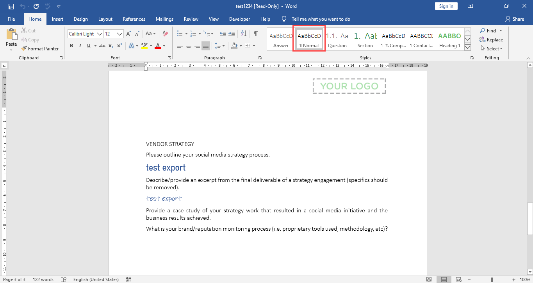Apply the Answer style
Viewport: 533px width, 283px height.
[x=281, y=39]
